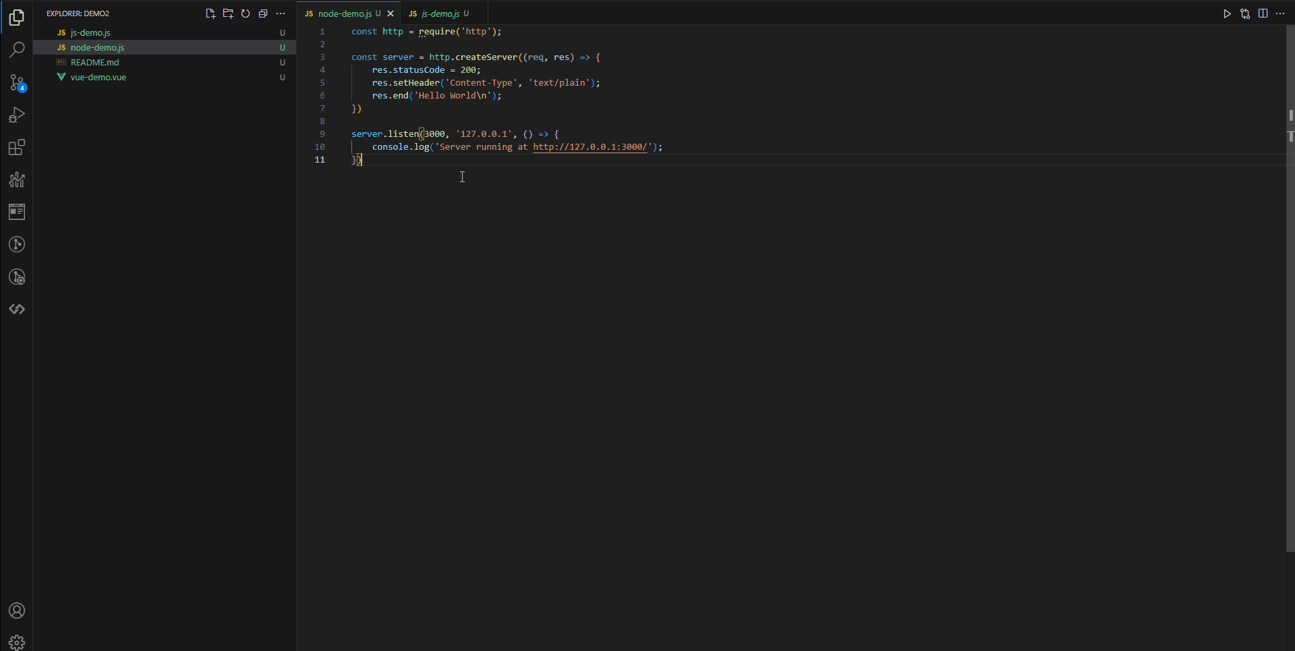Click line number 9 in gutter
This screenshot has width=1295, height=651.
pos(322,134)
